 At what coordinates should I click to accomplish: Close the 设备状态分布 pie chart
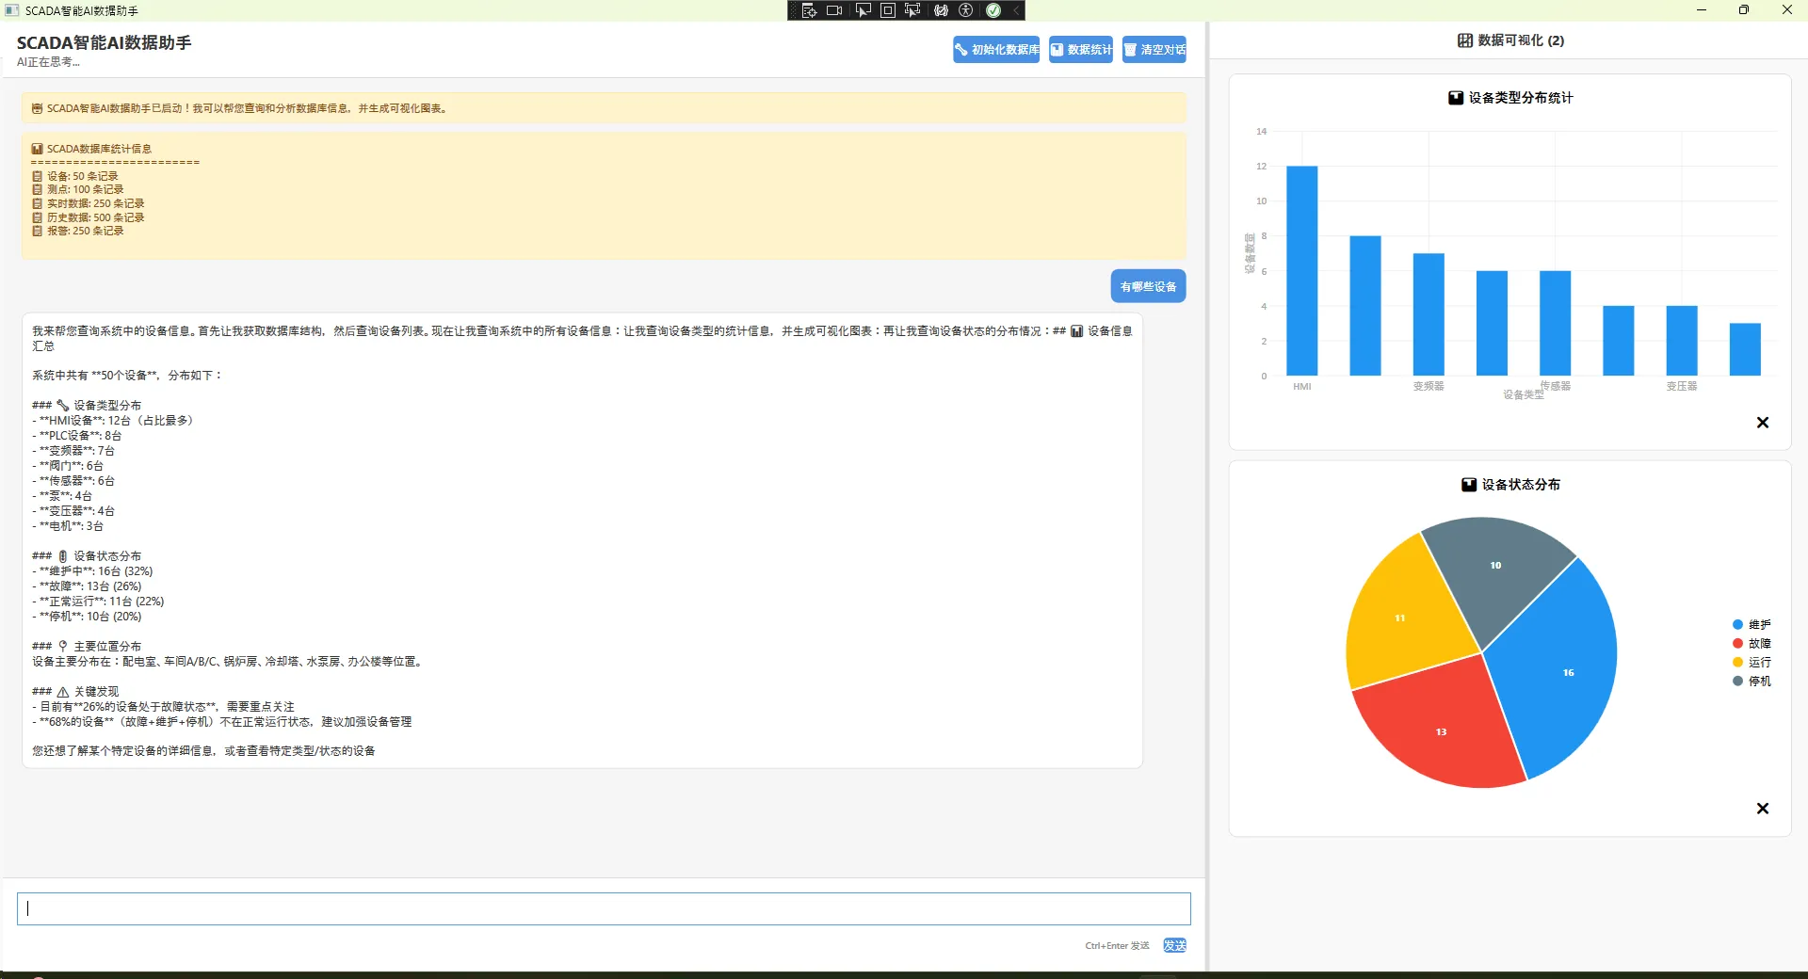(1763, 809)
